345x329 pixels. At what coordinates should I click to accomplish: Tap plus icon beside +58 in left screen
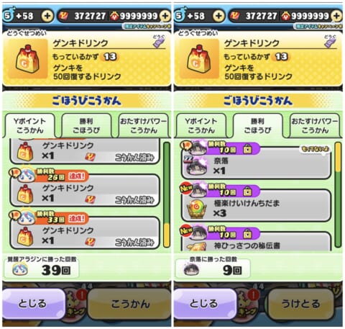click(x=47, y=16)
